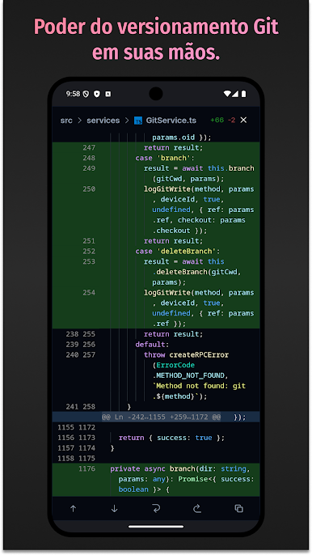Select return { success: true } line
Screen dimensions: 312x555
156,438
